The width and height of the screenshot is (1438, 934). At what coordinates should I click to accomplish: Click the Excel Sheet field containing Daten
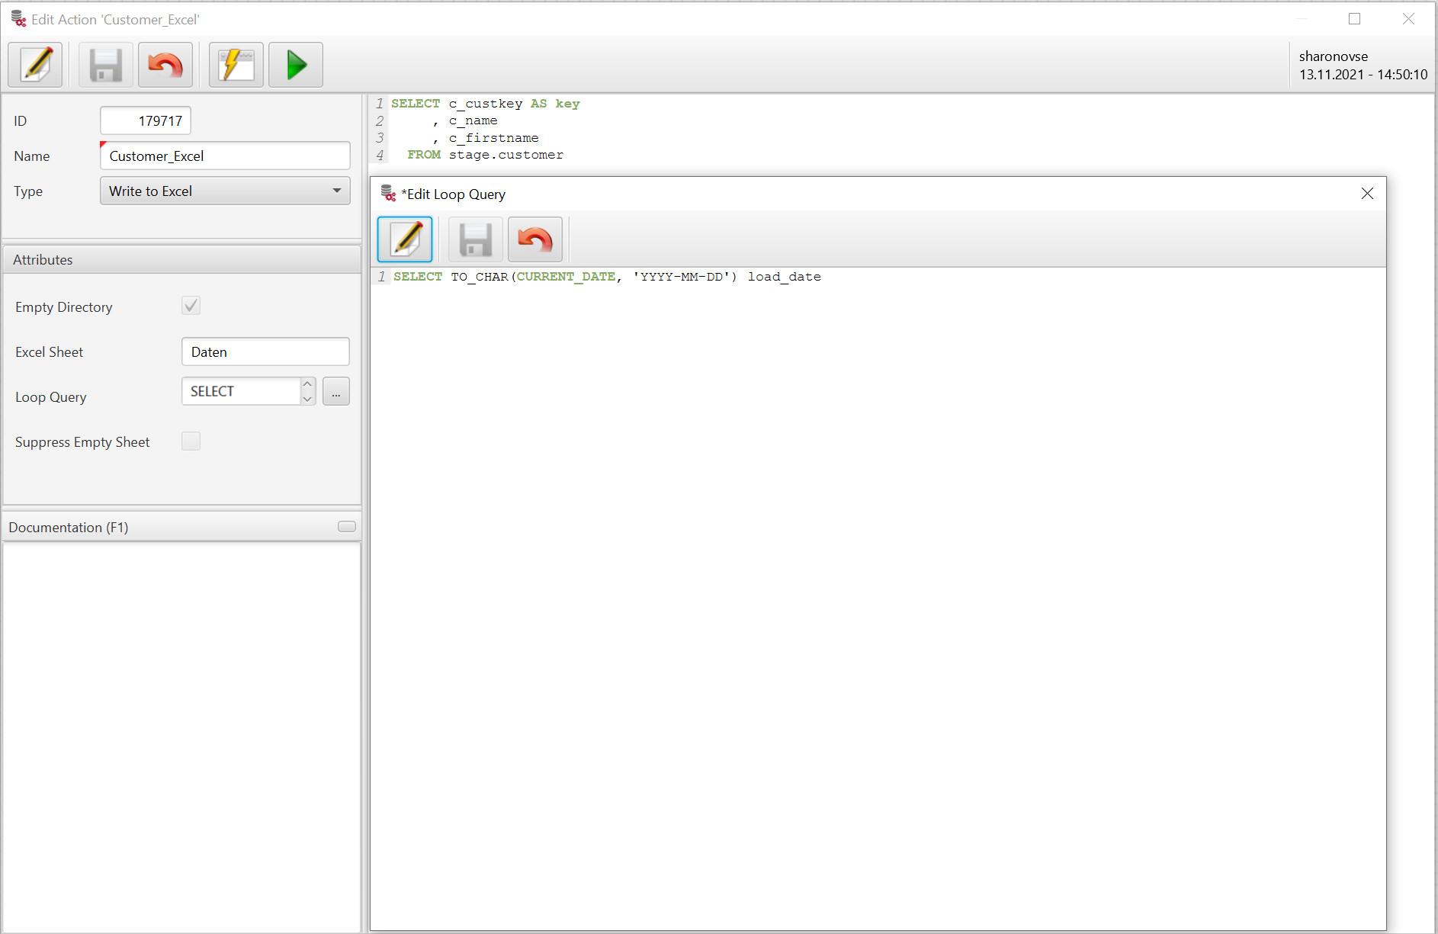coord(265,351)
